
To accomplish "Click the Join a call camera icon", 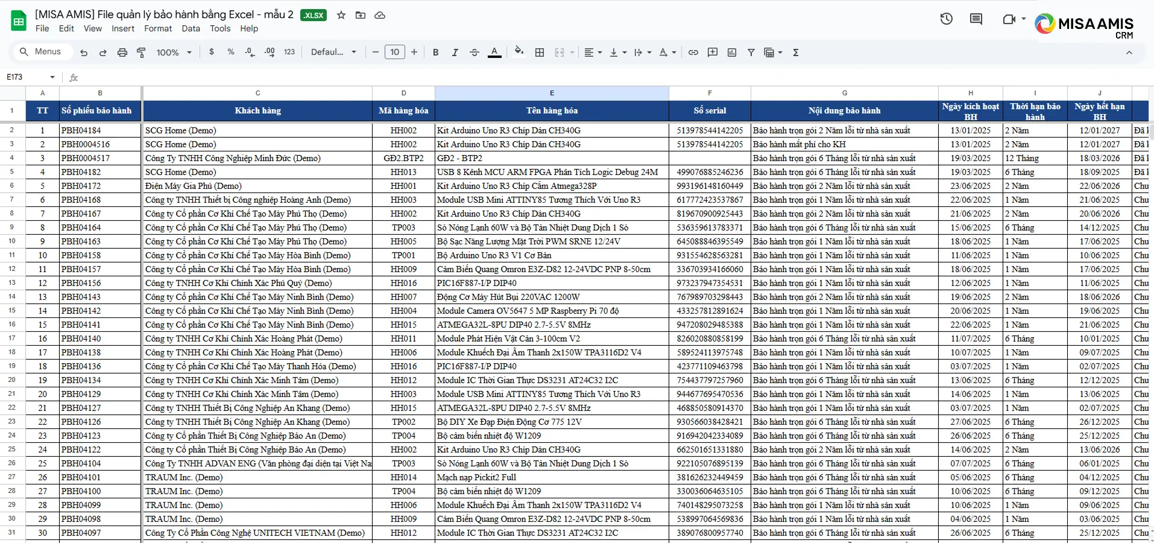I will click(1009, 19).
